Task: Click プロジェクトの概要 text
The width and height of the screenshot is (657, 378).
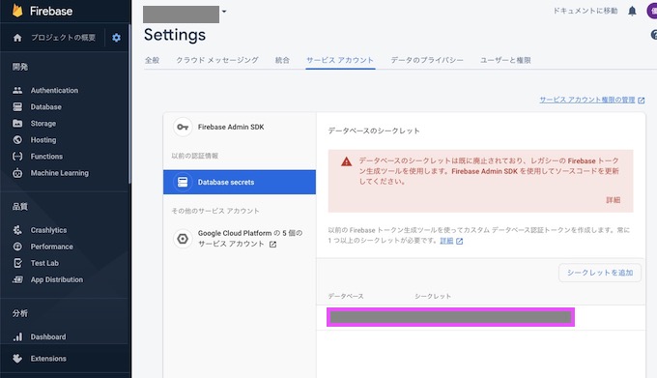Action: (63, 38)
